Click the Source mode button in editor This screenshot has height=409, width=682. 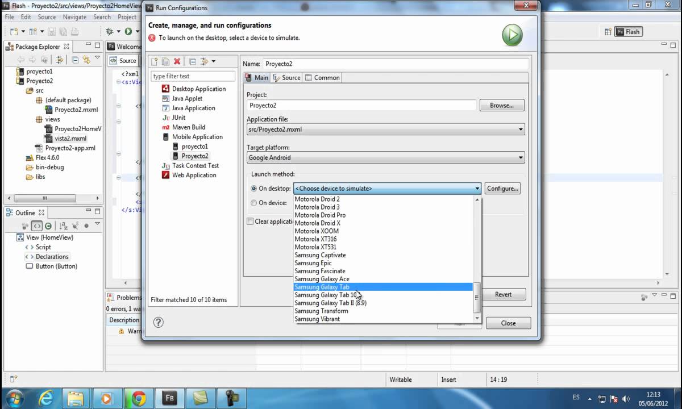tap(123, 61)
